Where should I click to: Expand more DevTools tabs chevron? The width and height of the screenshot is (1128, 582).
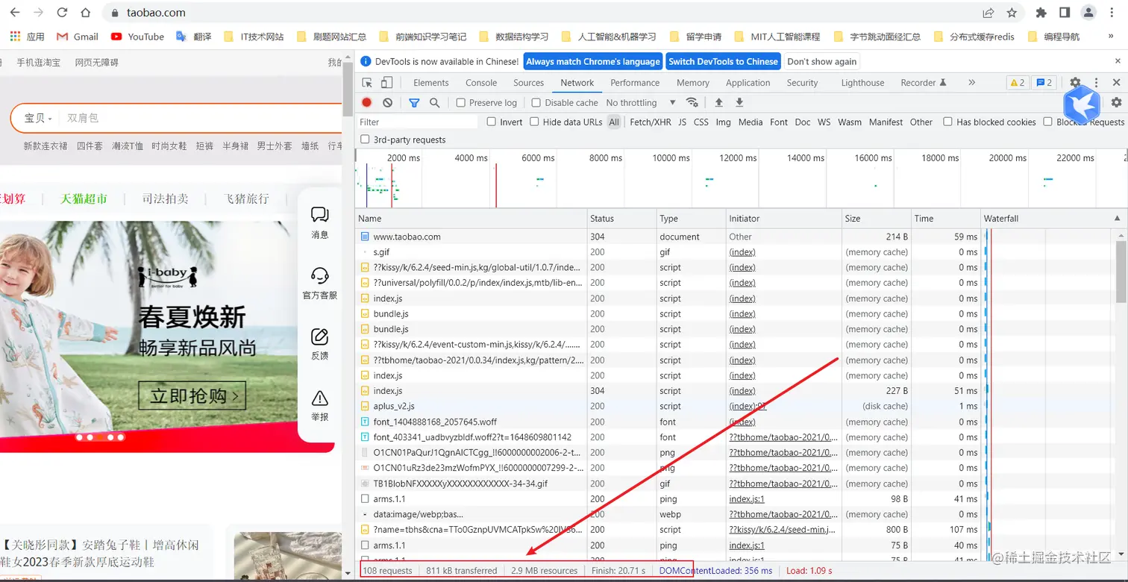click(x=971, y=83)
